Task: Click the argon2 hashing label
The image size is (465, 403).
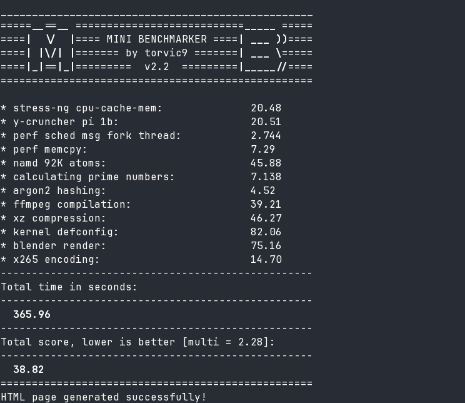Action: coord(59,191)
